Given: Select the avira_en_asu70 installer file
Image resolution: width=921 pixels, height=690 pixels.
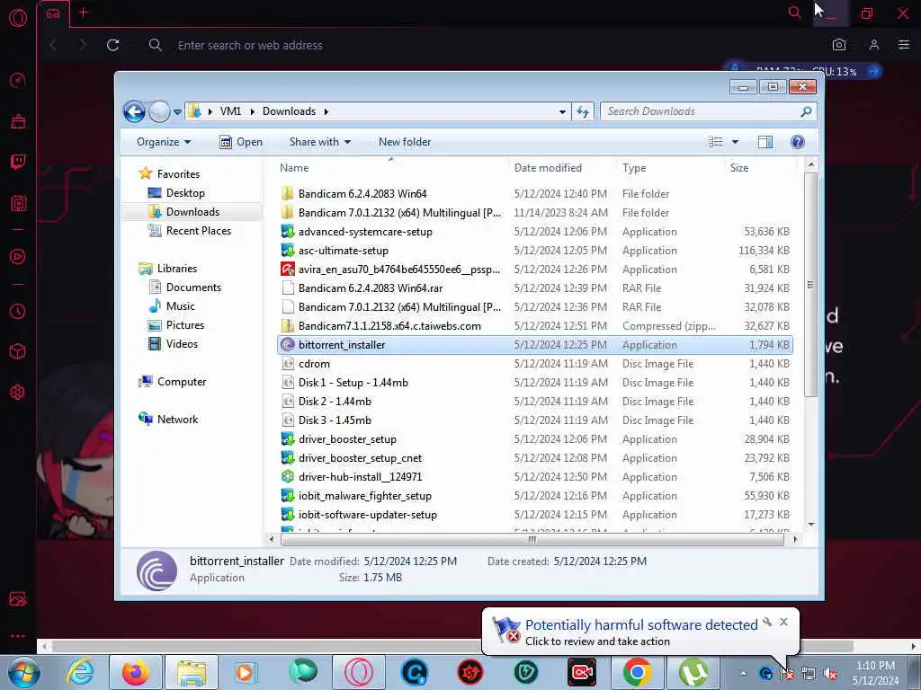Looking at the screenshot, I should pos(398,270).
